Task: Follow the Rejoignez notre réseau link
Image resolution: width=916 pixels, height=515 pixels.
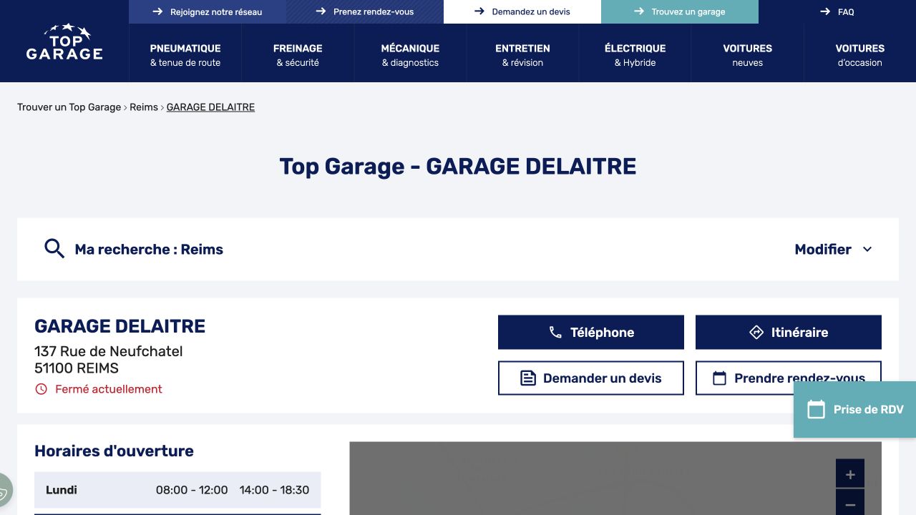Action: (x=208, y=11)
